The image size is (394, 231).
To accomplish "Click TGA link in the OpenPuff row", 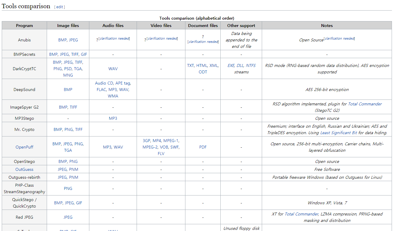I will [x=68, y=150].
